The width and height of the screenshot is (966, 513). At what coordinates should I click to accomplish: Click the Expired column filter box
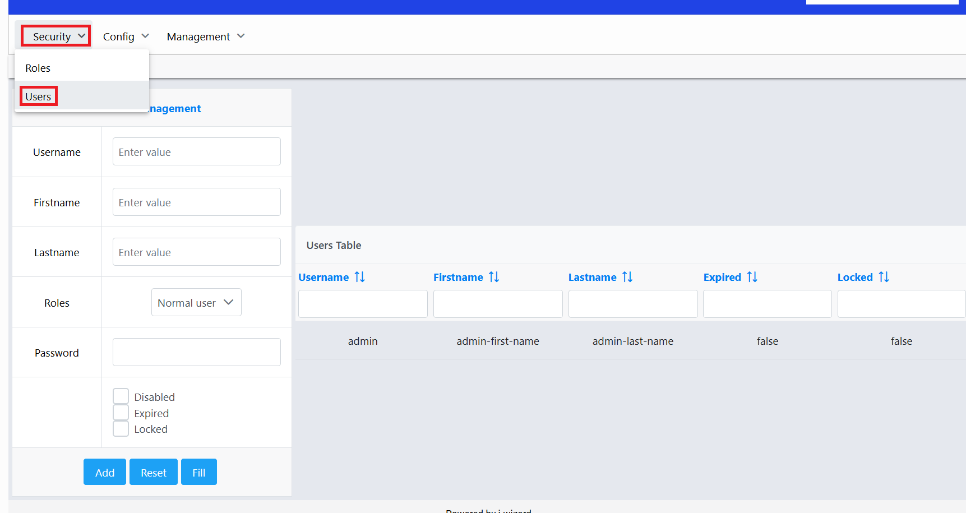[768, 304]
